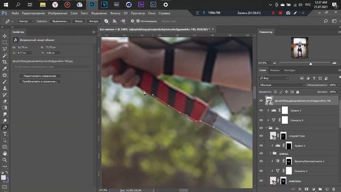Select the Magic Wand tool
The image size is (341, 192).
(5, 55)
